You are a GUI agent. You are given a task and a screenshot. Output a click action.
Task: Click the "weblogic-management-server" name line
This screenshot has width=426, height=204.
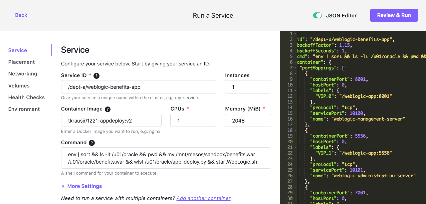coord(357,119)
